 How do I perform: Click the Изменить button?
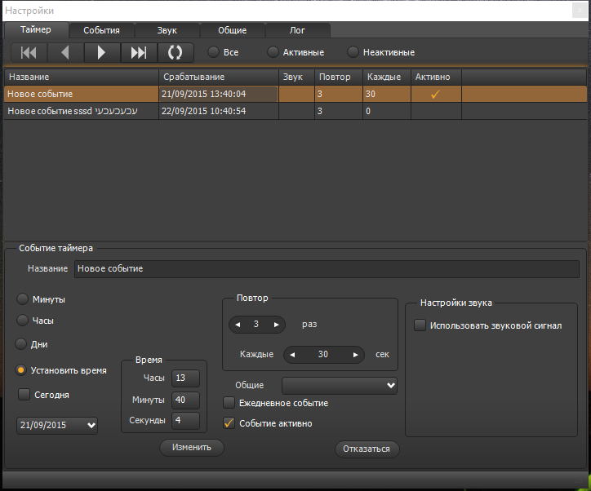[192, 447]
